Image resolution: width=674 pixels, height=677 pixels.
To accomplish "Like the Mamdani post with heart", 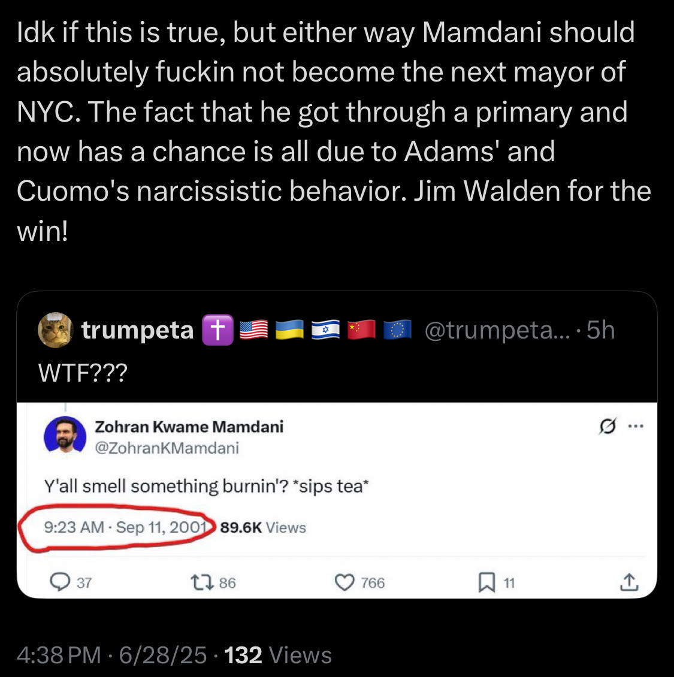I will (344, 582).
